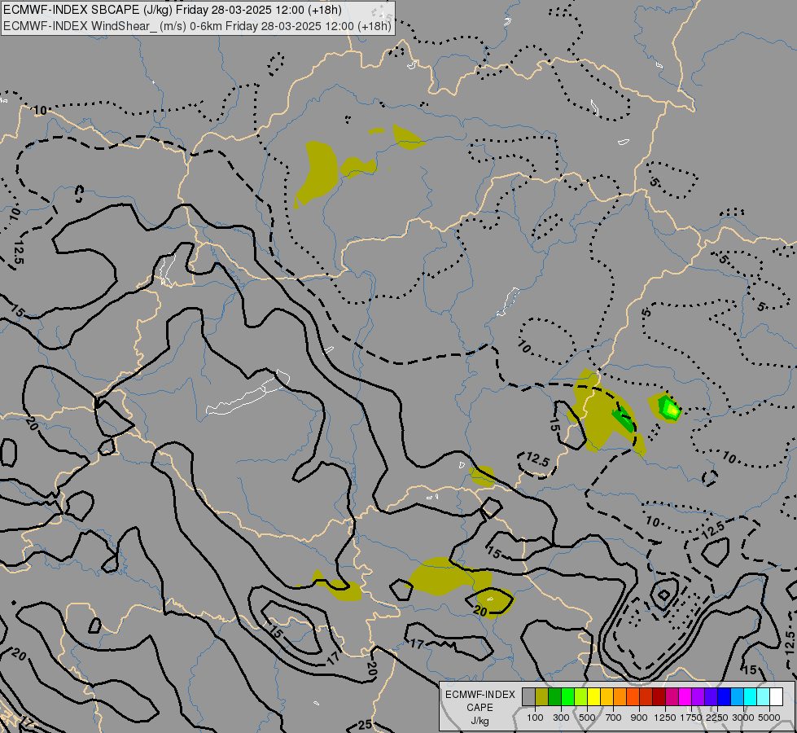797x733 pixels.
Task: Click the SBCAPE title line in header
Action: [173, 10]
